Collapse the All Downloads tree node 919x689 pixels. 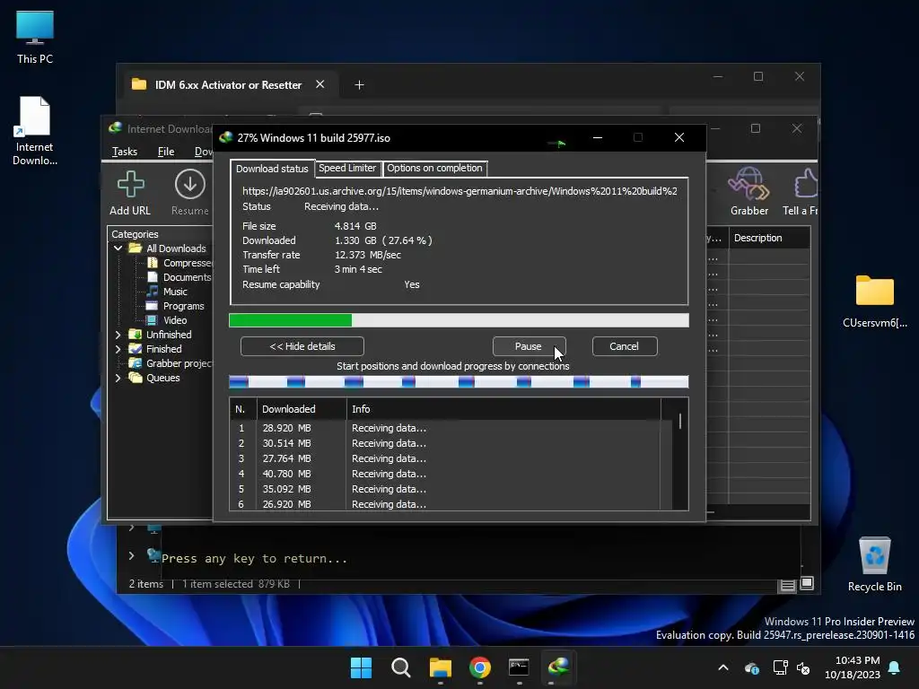coord(118,249)
